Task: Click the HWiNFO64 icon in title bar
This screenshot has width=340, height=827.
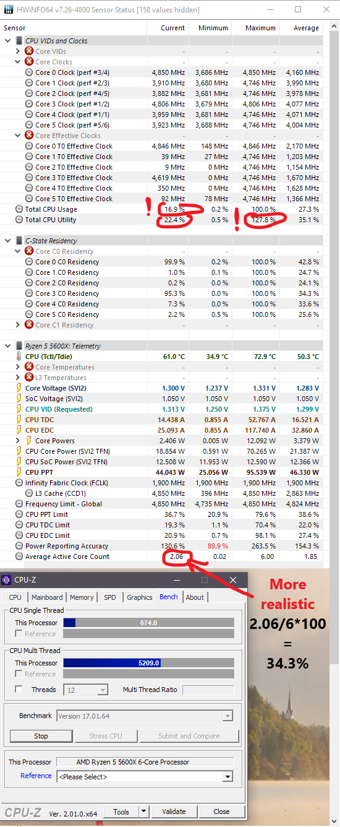Action: pos(9,10)
